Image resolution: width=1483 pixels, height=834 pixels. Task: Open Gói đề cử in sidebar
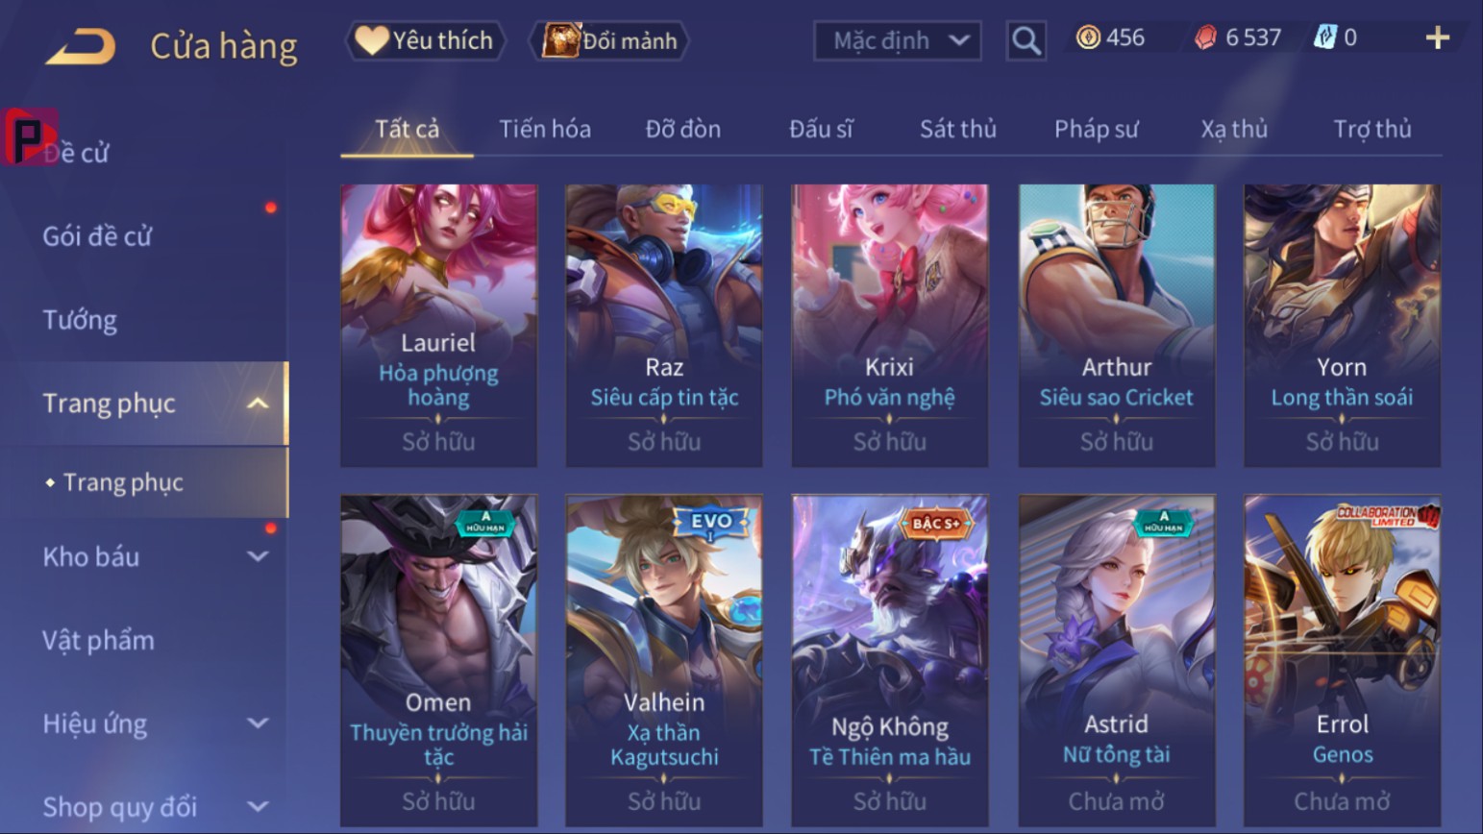coord(97,236)
